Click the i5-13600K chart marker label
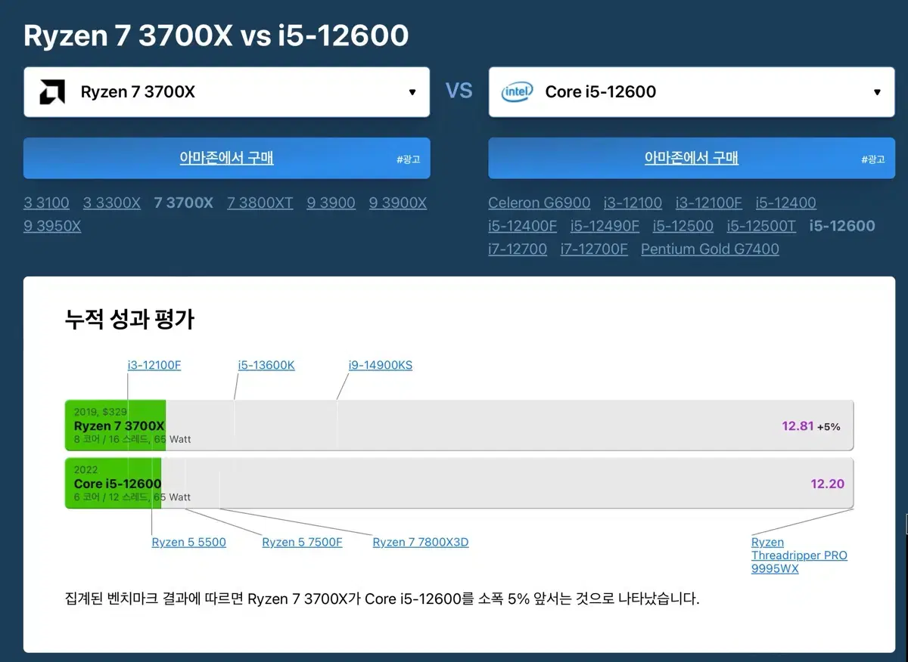The width and height of the screenshot is (908, 662). click(266, 365)
